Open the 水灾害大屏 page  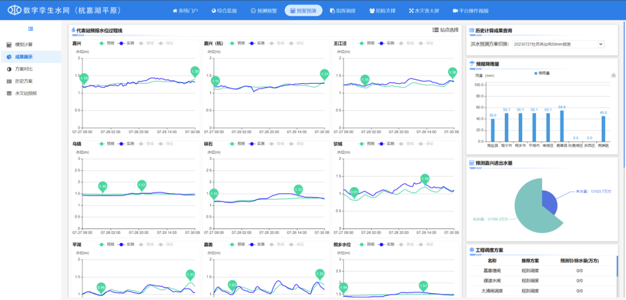(x=423, y=11)
